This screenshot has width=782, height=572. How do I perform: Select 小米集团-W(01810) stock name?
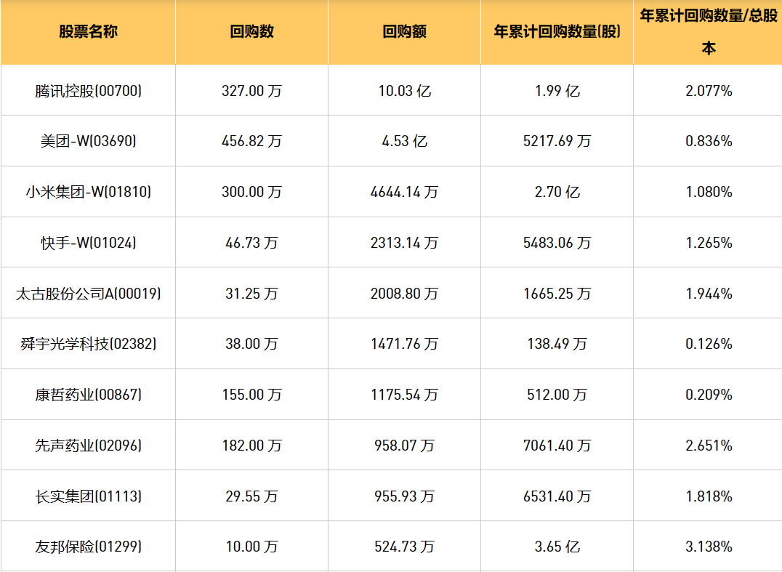point(88,192)
